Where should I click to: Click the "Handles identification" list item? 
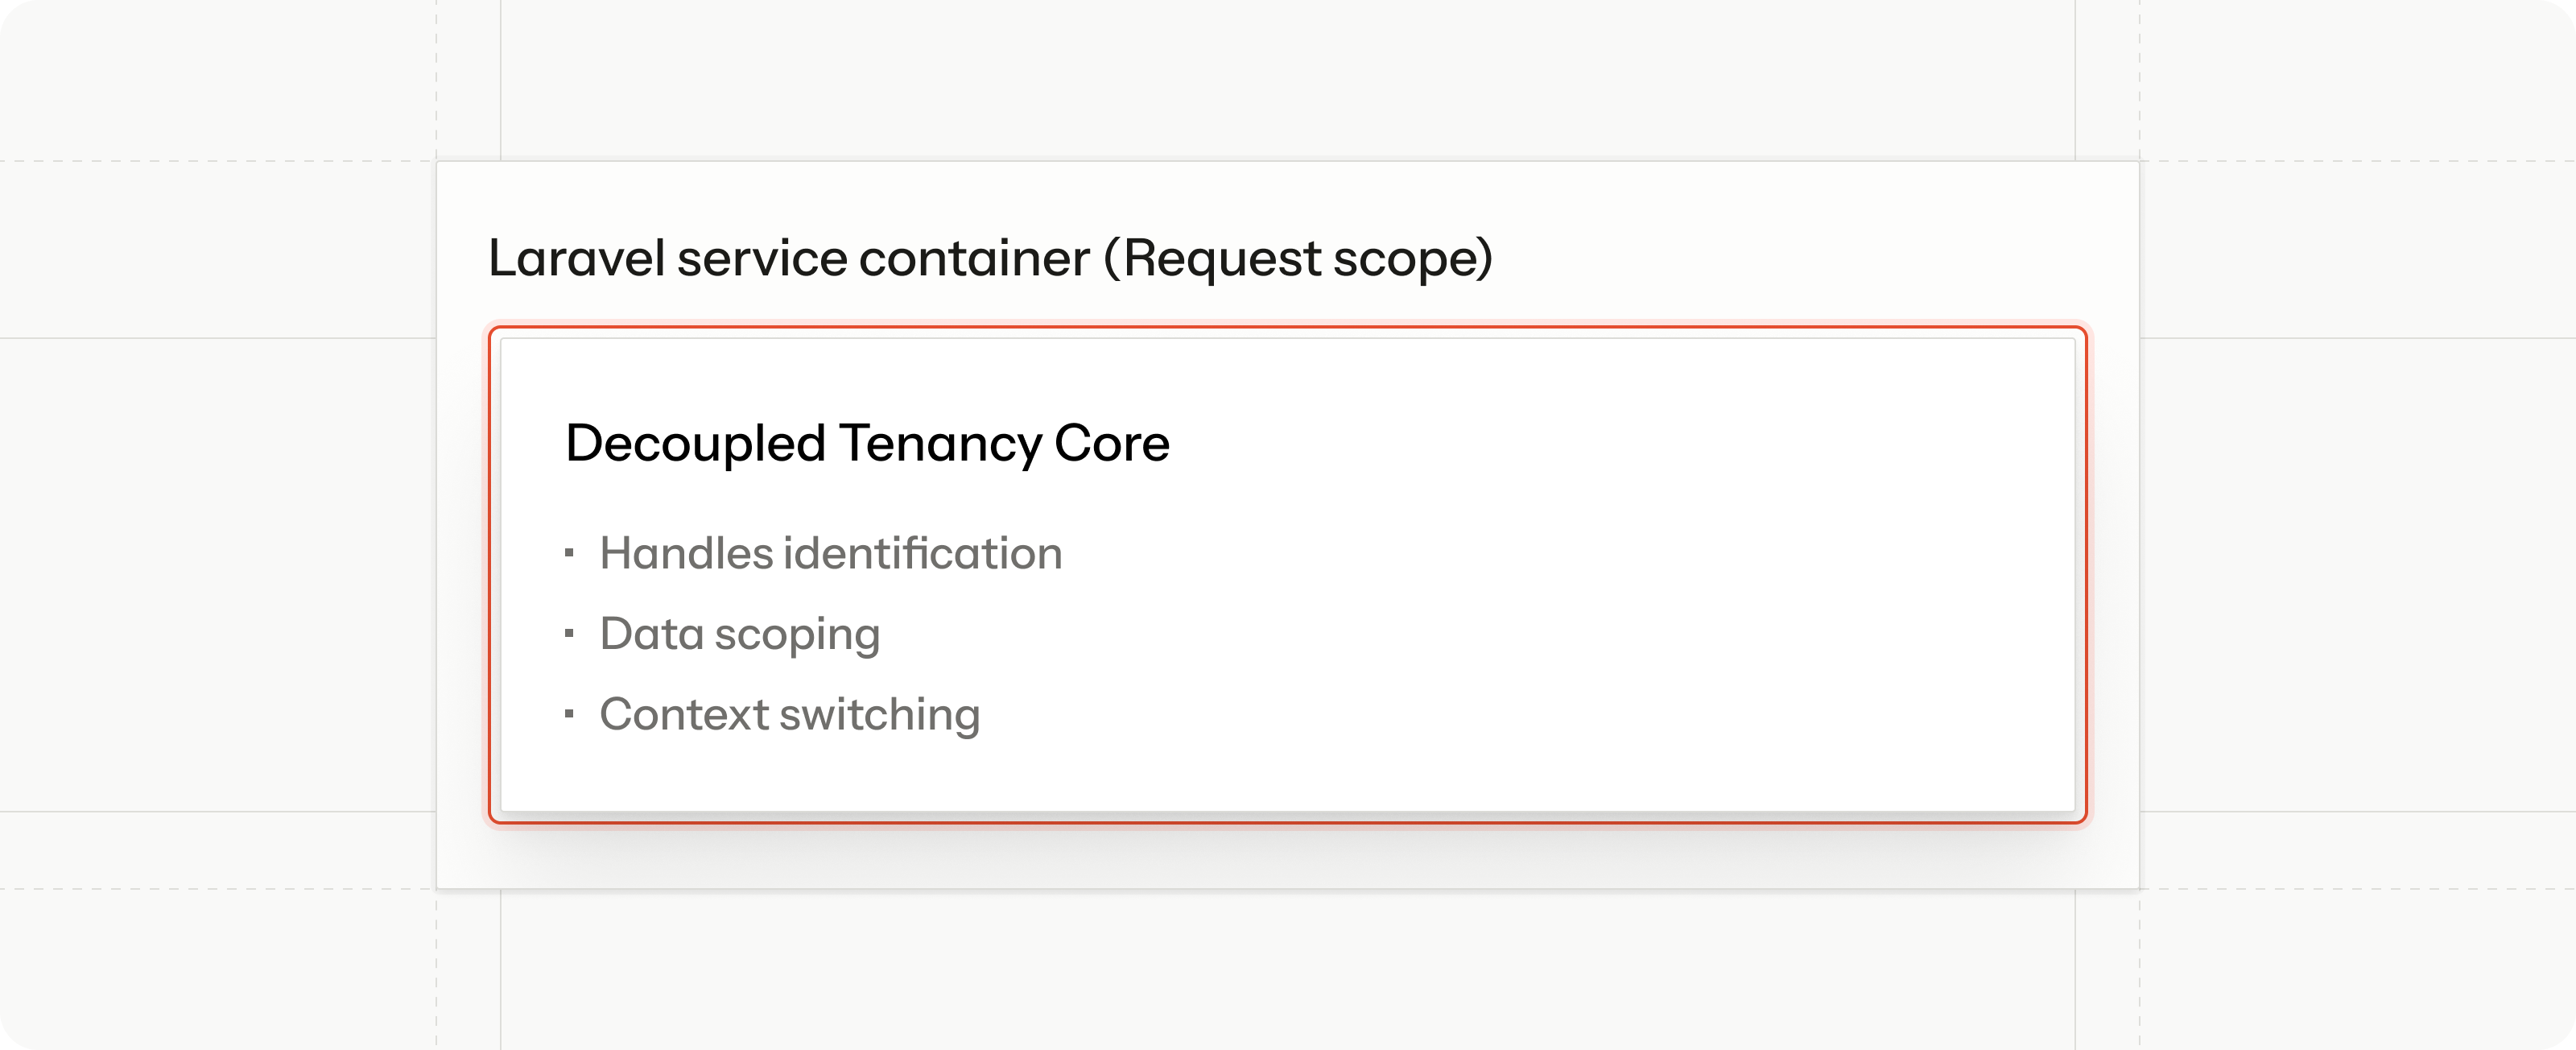(830, 553)
